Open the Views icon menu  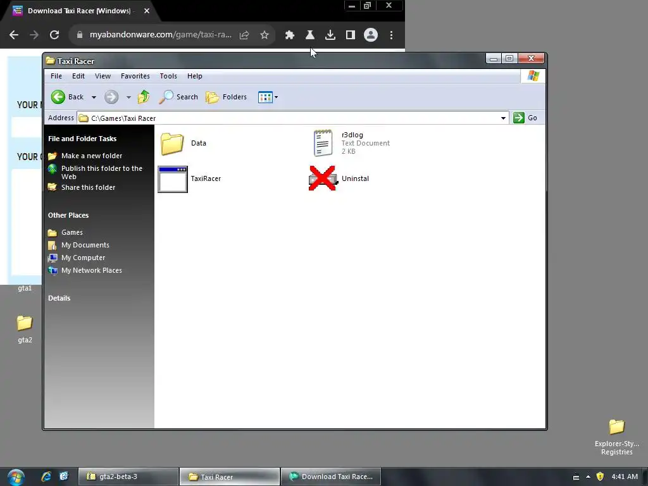pos(268,97)
